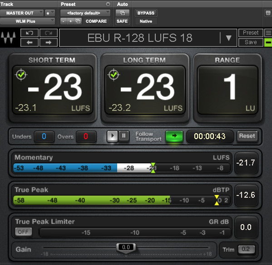Viewport: 272px width, 265px height.
Task: Click the Waves Preset button
Action: coord(251,33)
